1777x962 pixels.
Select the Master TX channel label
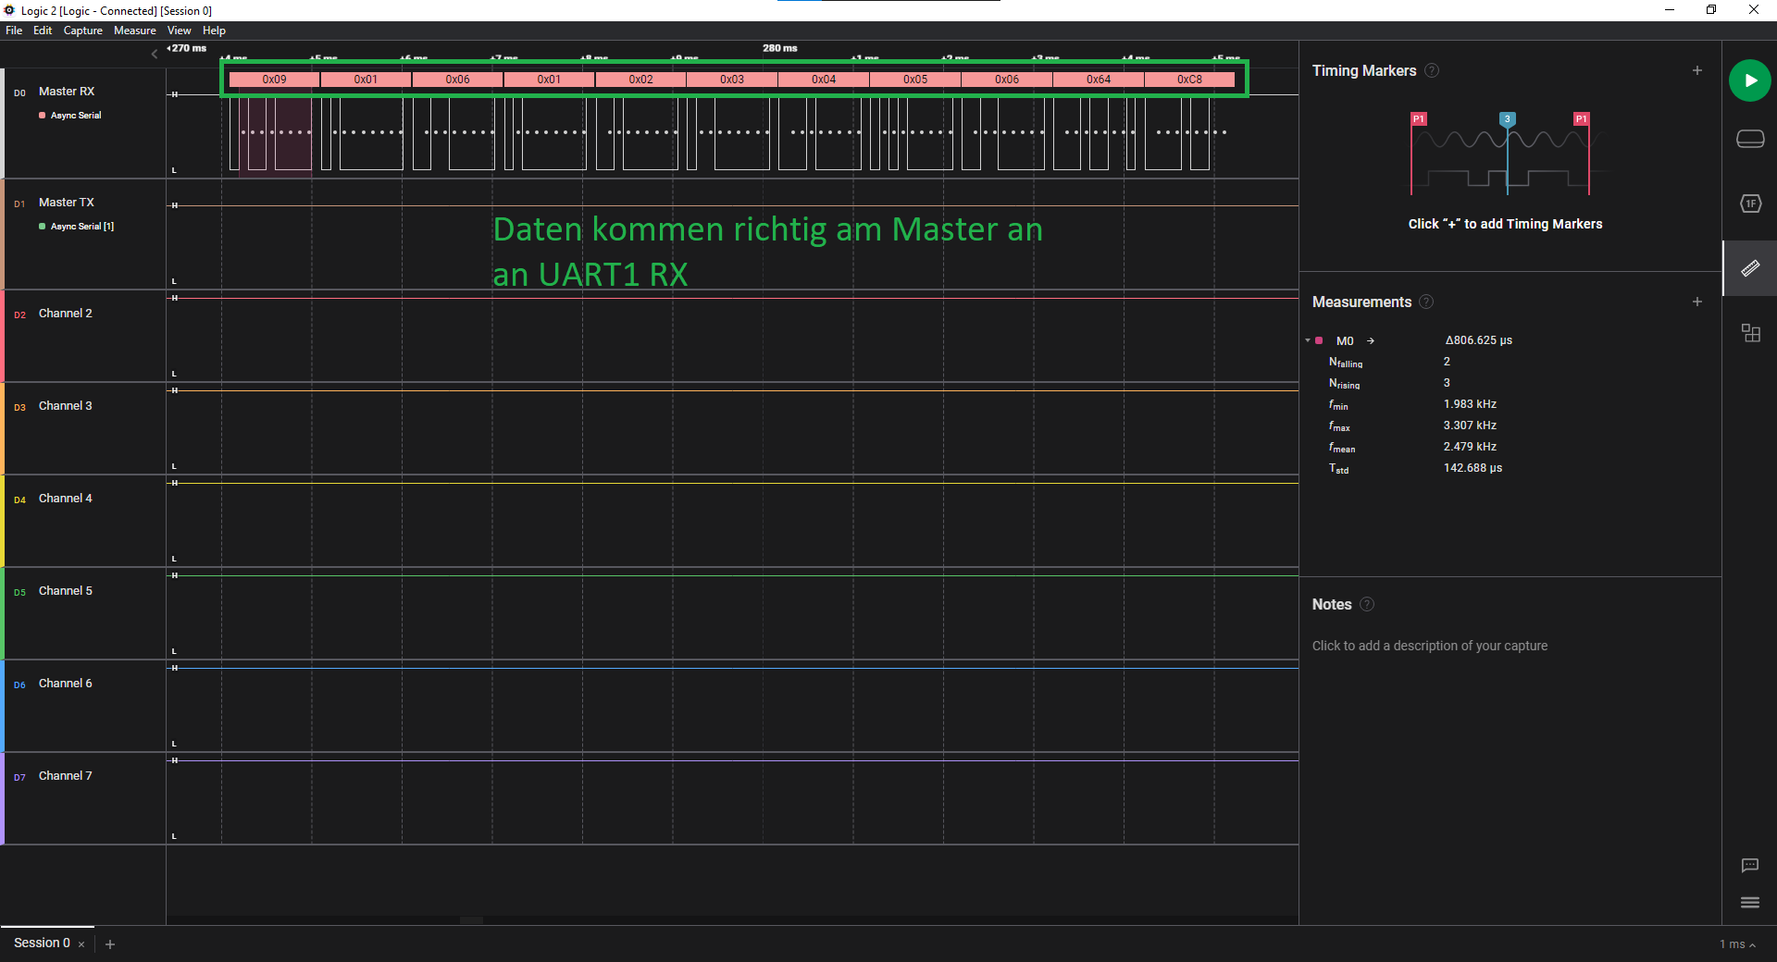point(67,203)
